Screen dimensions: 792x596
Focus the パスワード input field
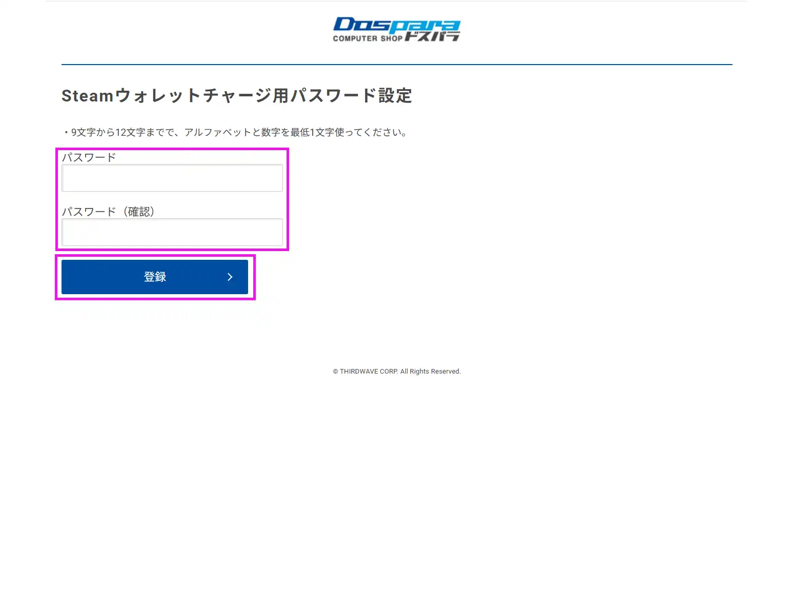172,178
